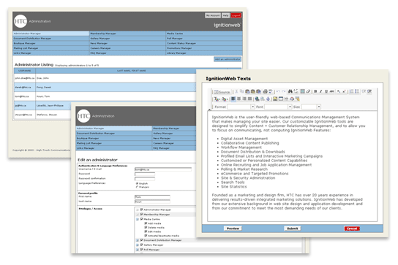The width and height of the screenshot is (398, 265).
Task: Click the Submit button
Action: 293,228
